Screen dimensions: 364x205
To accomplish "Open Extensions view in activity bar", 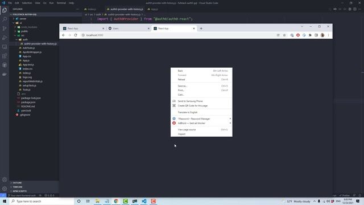I will 5,56.
